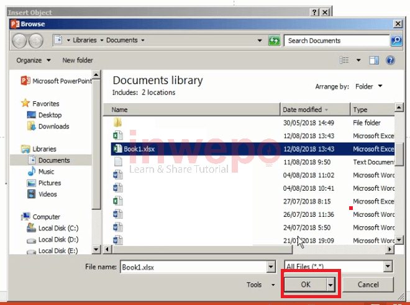Open the Arrange by Folder dropdown
The height and width of the screenshot is (305, 410).
click(x=369, y=86)
